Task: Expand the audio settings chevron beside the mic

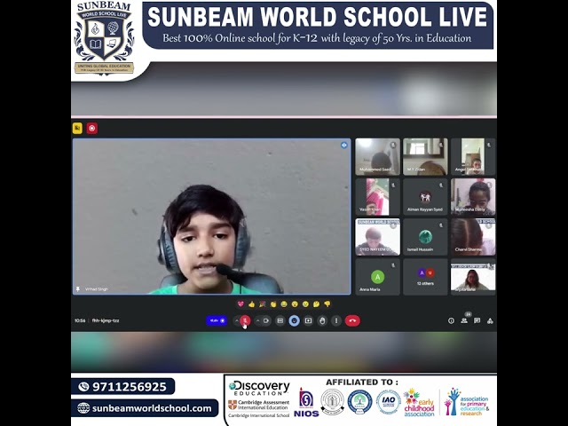Action: (x=237, y=320)
